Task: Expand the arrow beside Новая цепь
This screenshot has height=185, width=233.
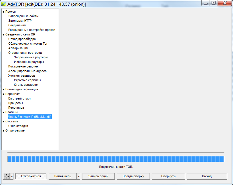Action: click(x=79, y=176)
